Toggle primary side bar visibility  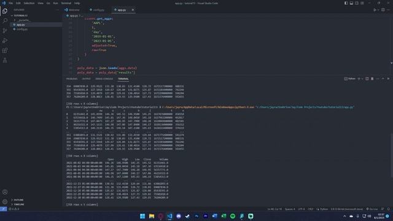point(346,3)
